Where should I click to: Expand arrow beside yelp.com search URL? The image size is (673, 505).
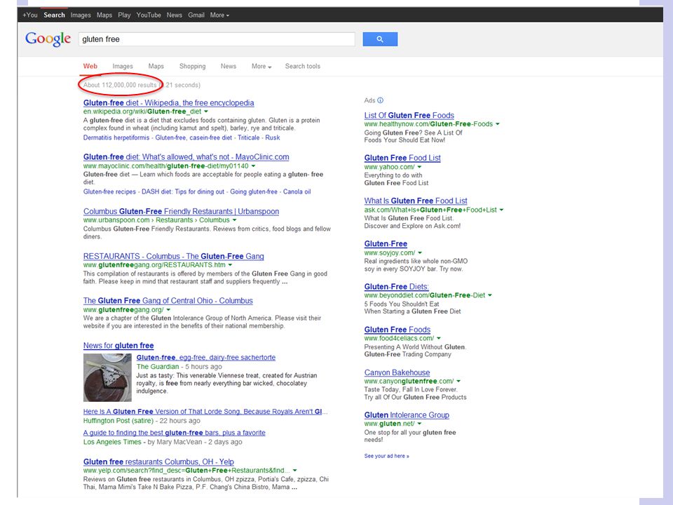click(295, 471)
